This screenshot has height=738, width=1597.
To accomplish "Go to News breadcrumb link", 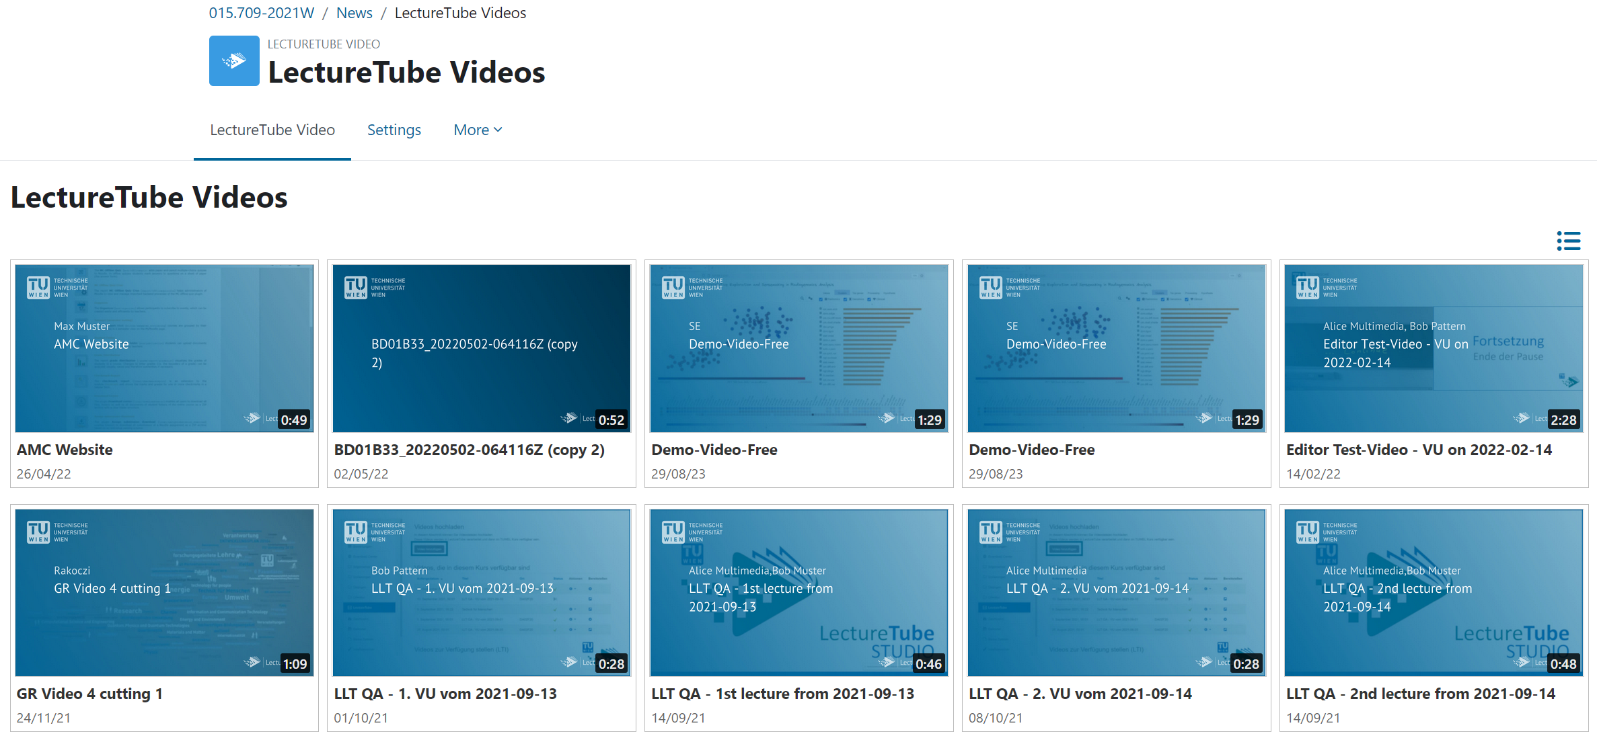I will click(354, 13).
